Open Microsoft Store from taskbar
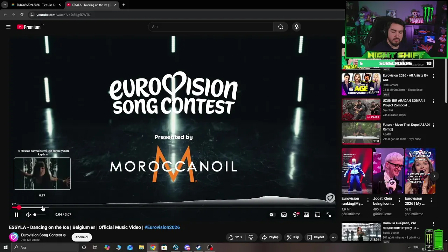 click(164, 247)
